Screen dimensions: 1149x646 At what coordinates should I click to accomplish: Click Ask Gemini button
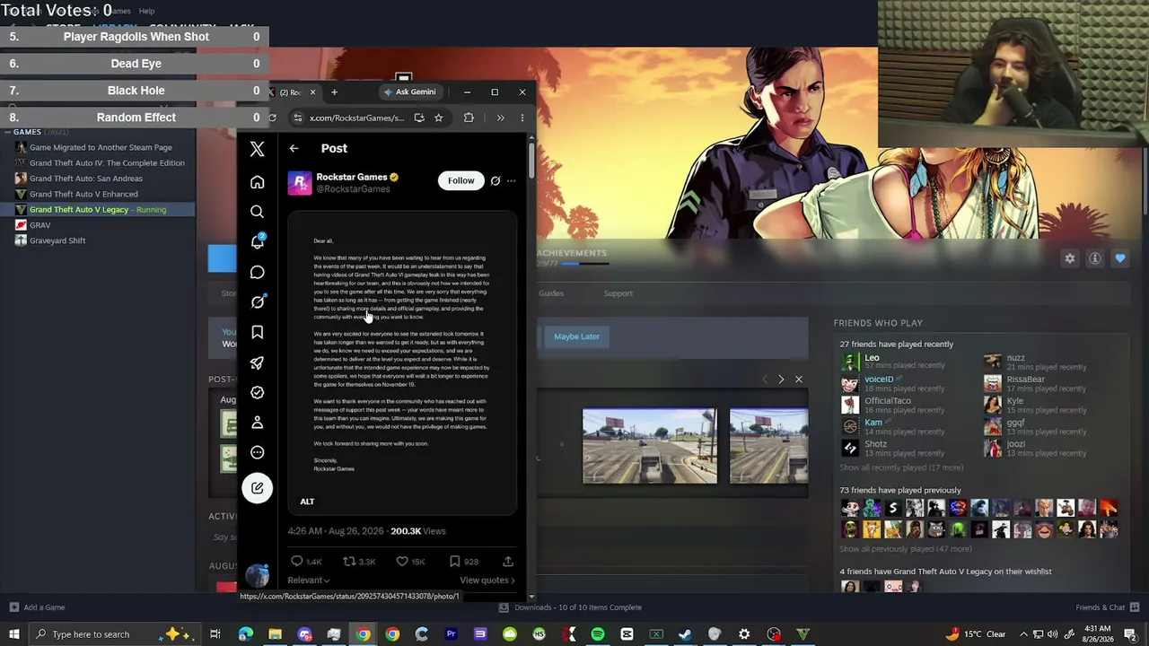410,92
